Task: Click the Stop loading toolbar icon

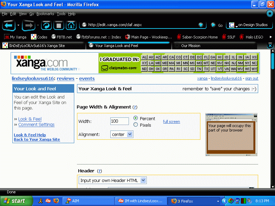Action: click(59, 25)
